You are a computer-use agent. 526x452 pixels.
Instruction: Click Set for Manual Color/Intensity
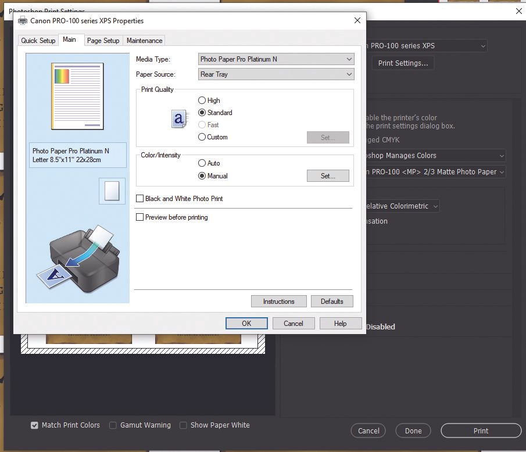click(x=328, y=175)
